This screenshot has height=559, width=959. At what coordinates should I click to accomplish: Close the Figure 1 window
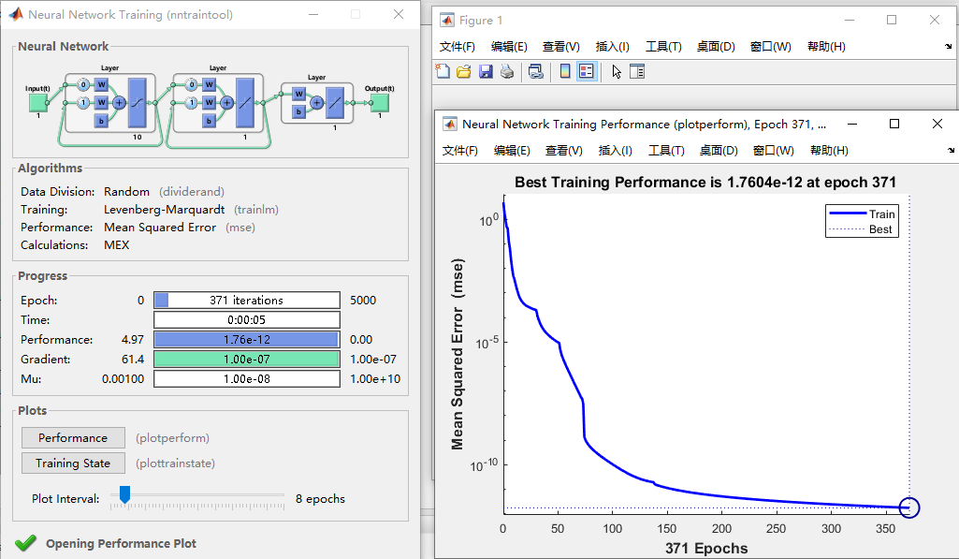(935, 20)
